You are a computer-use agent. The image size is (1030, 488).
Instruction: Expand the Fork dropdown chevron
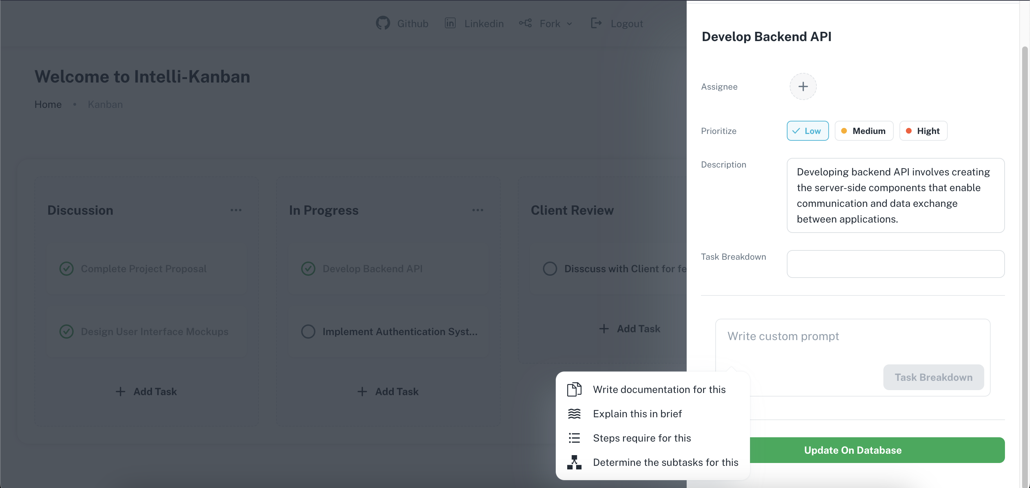570,24
